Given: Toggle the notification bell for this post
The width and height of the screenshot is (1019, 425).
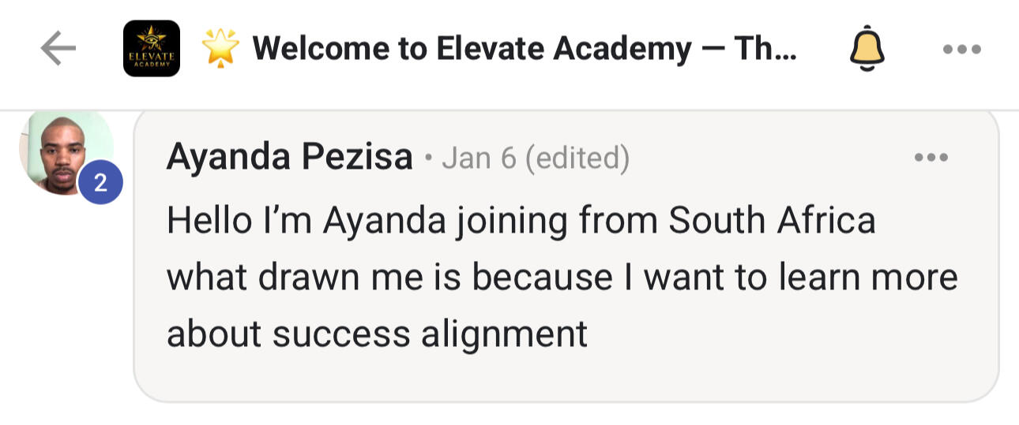Looking at the screenshot, I should click(x=867, y=49).
